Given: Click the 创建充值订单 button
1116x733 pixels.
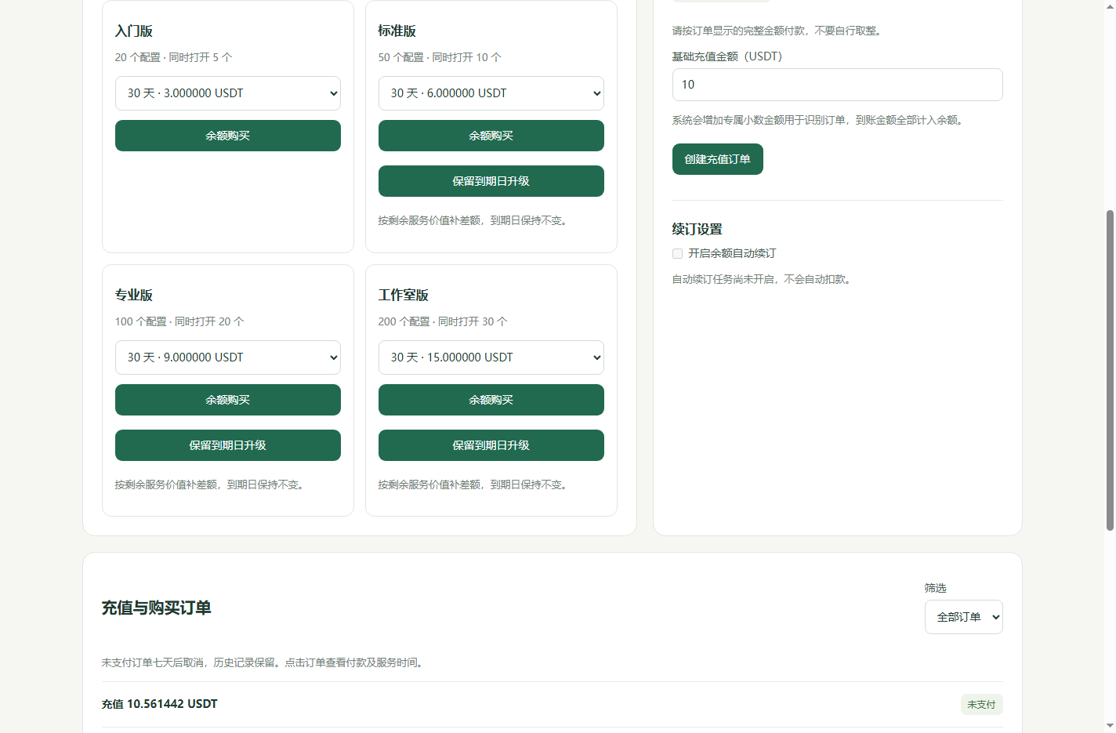Looking at the screenshot, I should coord(718,159).
